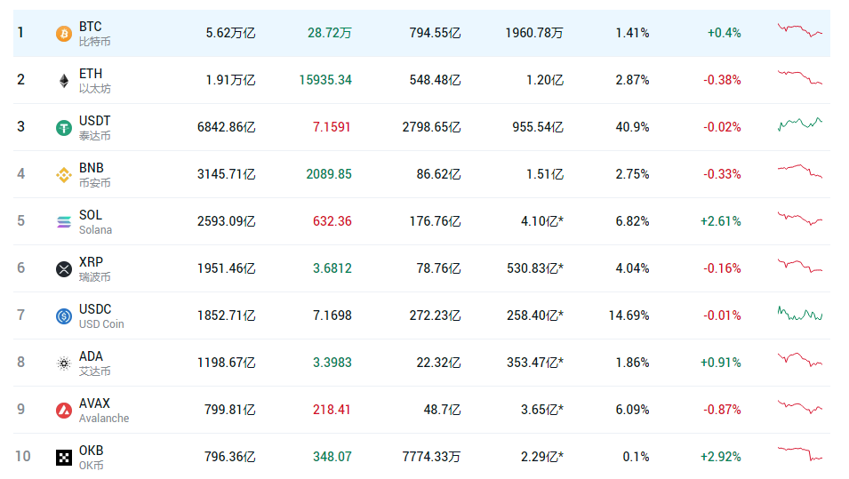
Task: Select USDC turnover 14.69%
Action: (x=629, y=315)
